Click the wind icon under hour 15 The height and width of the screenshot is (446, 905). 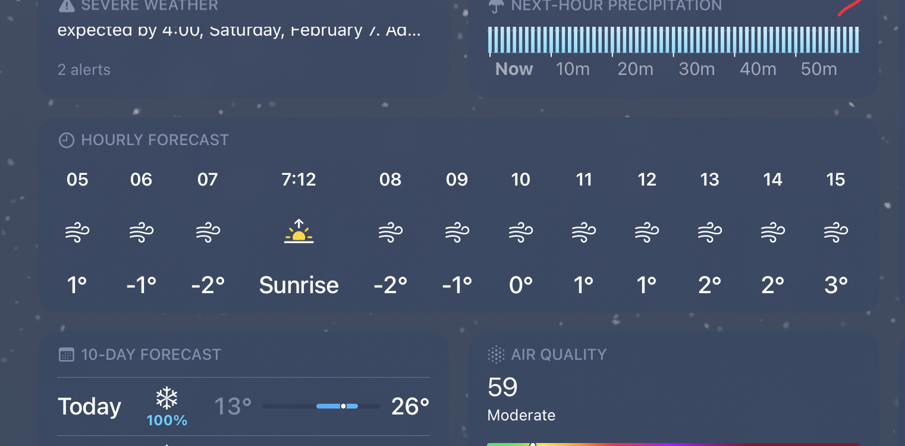(835, 232)
